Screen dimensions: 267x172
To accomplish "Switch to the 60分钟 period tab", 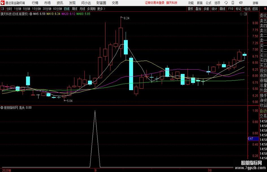I will pyautogui.click(x=57, y=9).
